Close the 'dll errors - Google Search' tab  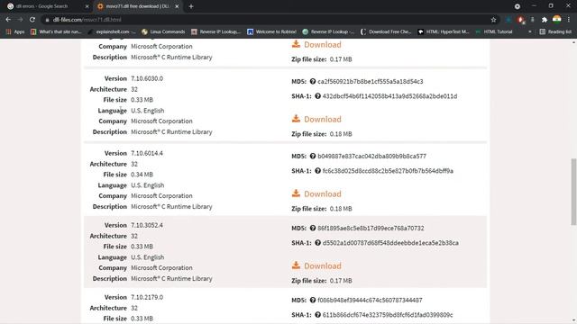[x=87, y=6]
